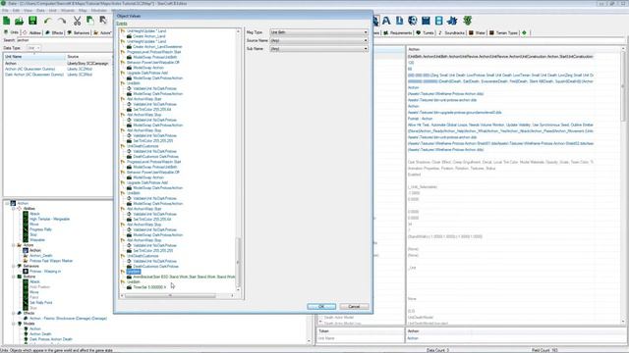Open the Sub Name dropdown

[318, 49]
